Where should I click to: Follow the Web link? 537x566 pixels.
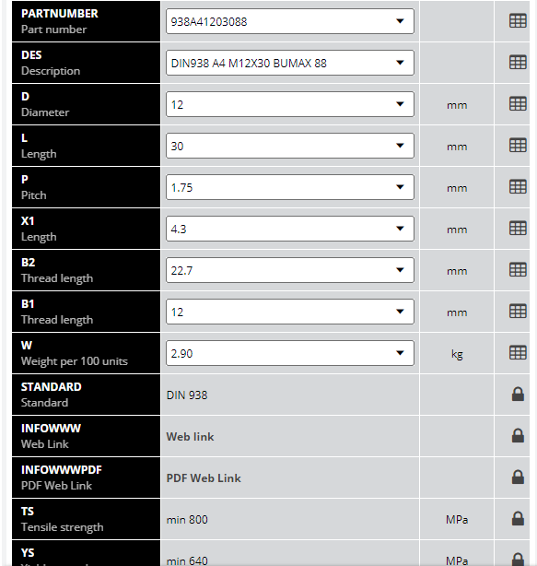tap(190, 437)
